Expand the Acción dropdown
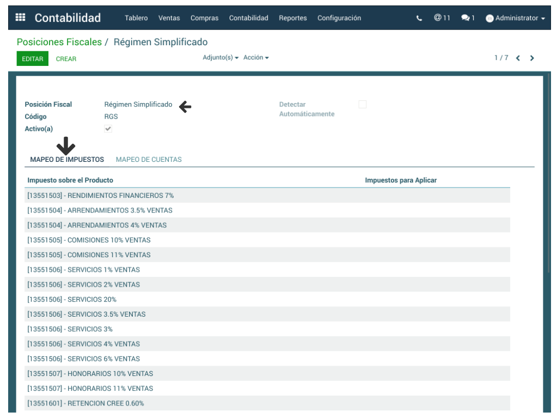This screenshot has width=557, height=418. coord(256,58)
